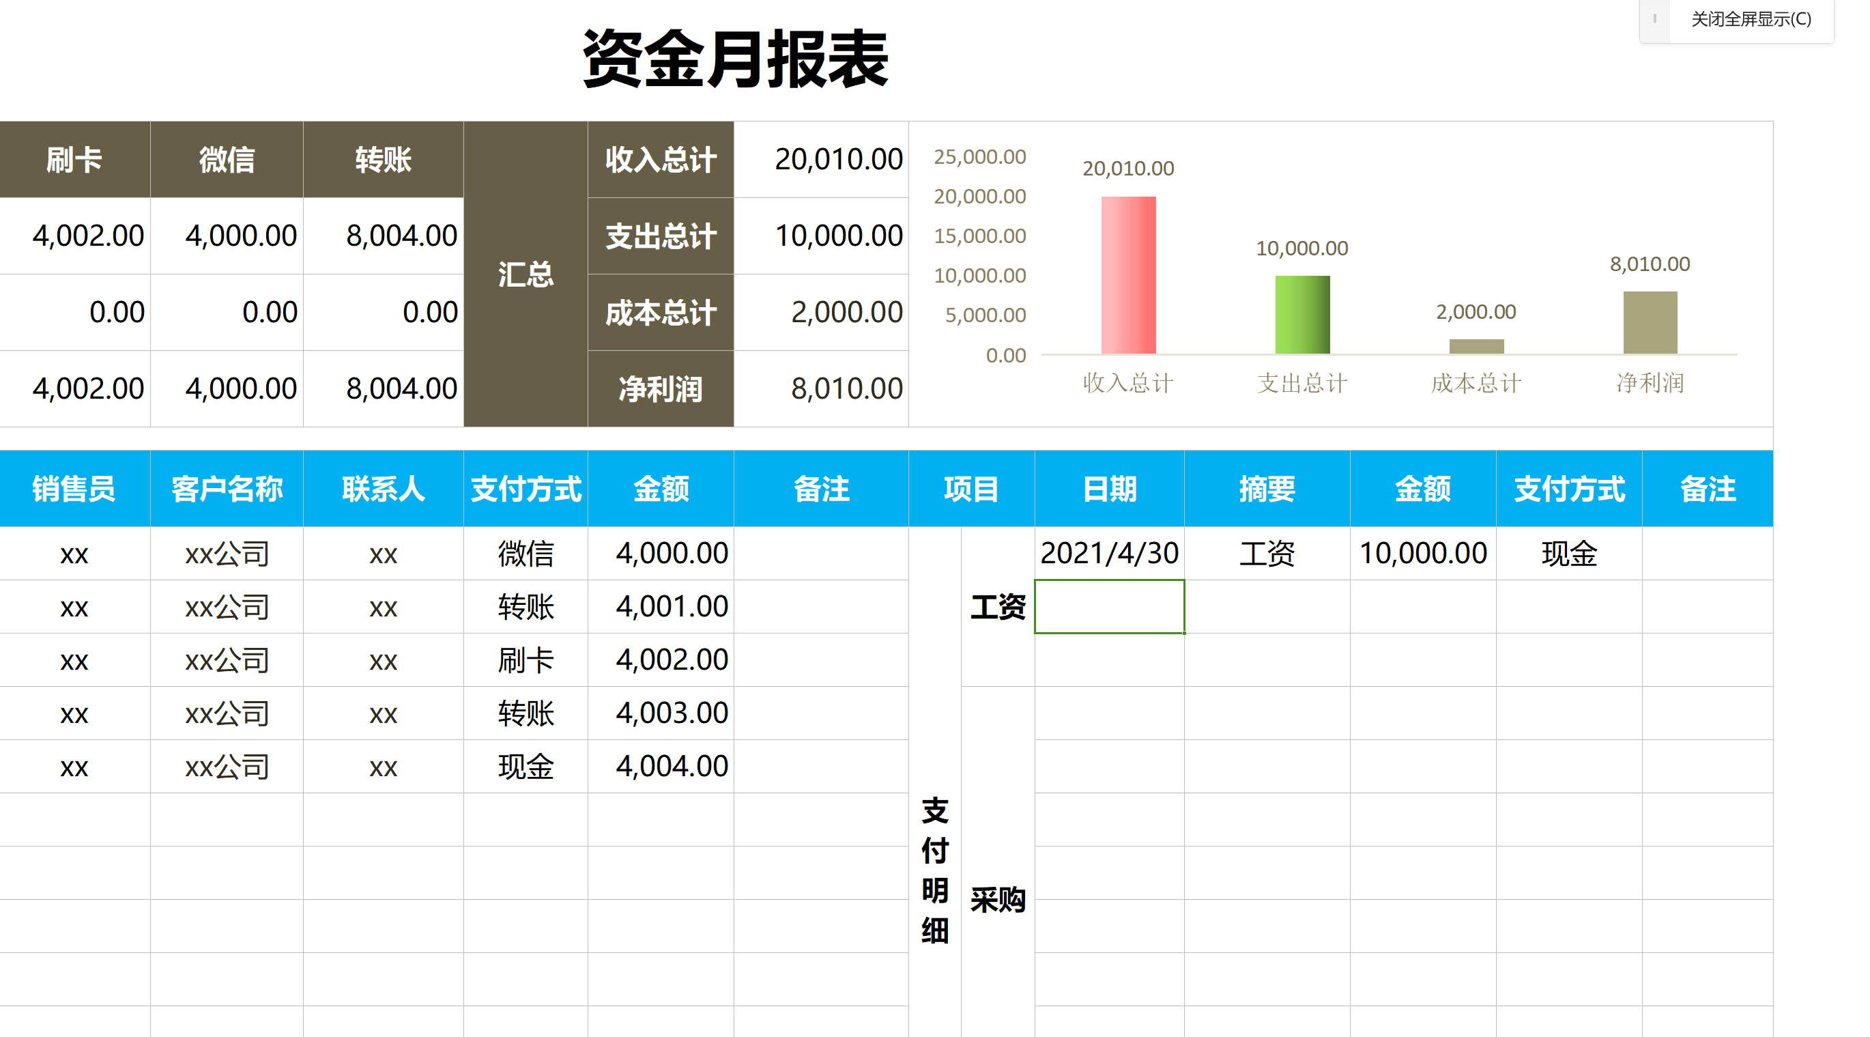
Task: Click the 20,010.00 income total cell
Action: 821,159
